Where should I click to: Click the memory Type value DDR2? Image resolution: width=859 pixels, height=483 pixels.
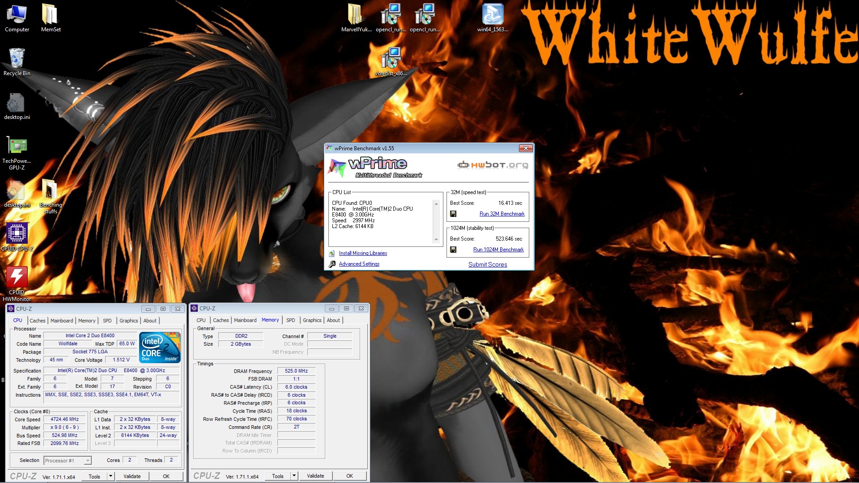pyautogui.click(x=241, y=336)
